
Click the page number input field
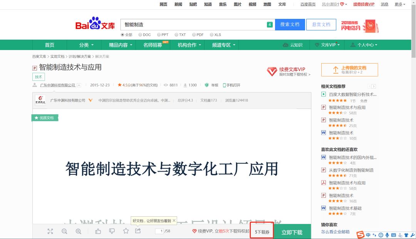(159, 231)
